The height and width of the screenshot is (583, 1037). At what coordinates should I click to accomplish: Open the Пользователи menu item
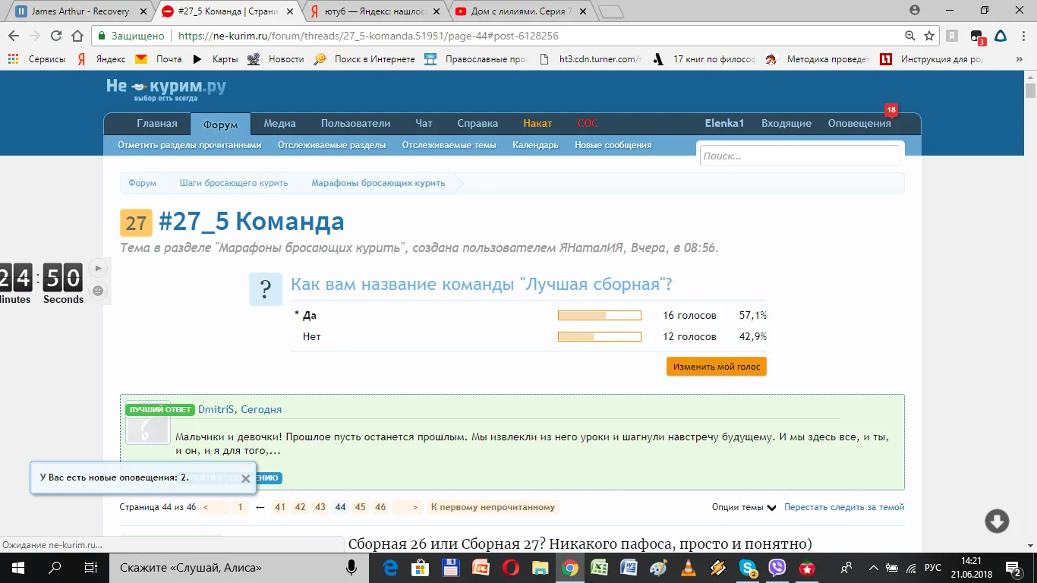[355, 124]
